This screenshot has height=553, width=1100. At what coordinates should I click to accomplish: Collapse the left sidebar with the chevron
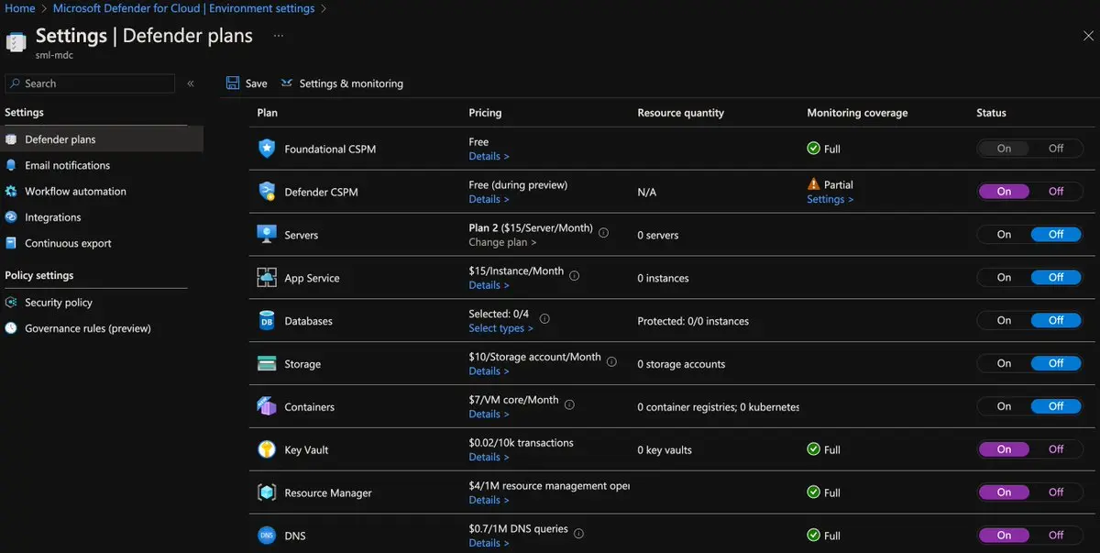coord(191,83)
